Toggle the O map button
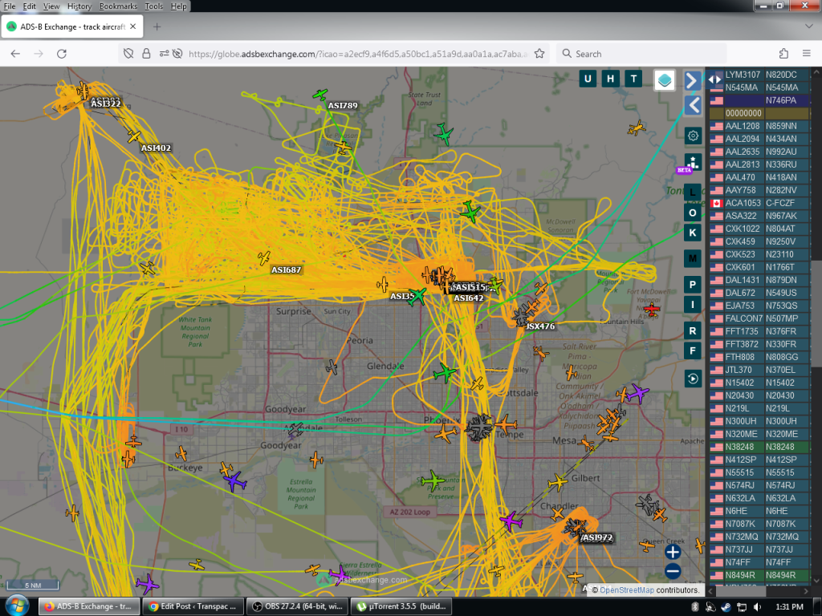Screen dimensions: 822x616 tap(693, 213)
